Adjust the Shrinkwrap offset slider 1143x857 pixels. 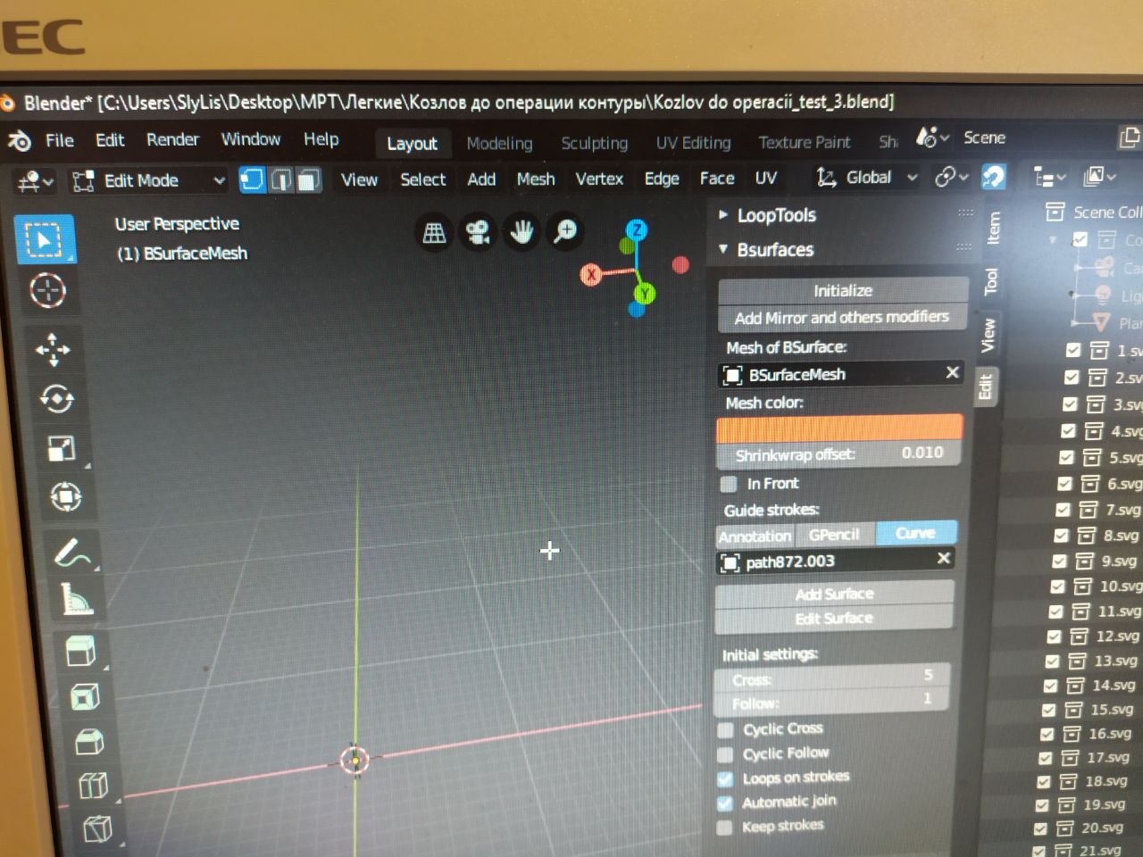click(x=839, y=454)
